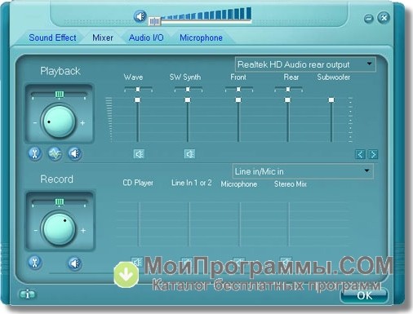Show previous playback channels with left arrow
This screenshot has height=314, width=413.
(x=360, y=154)
